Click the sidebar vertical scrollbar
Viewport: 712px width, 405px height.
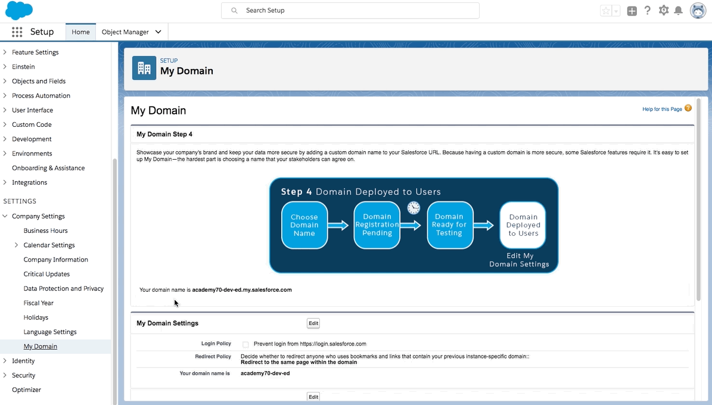pos(115,282)
